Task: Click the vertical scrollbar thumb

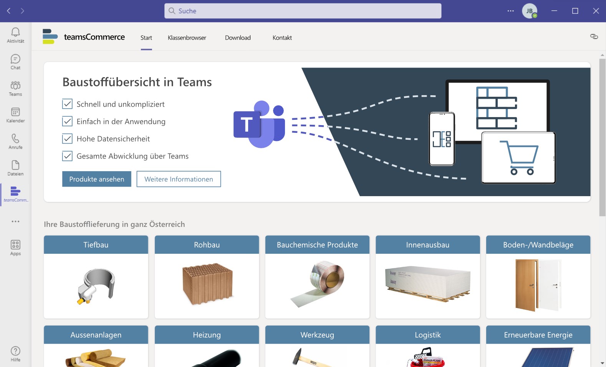Action: pyautogui.click(x=602, y=137)
